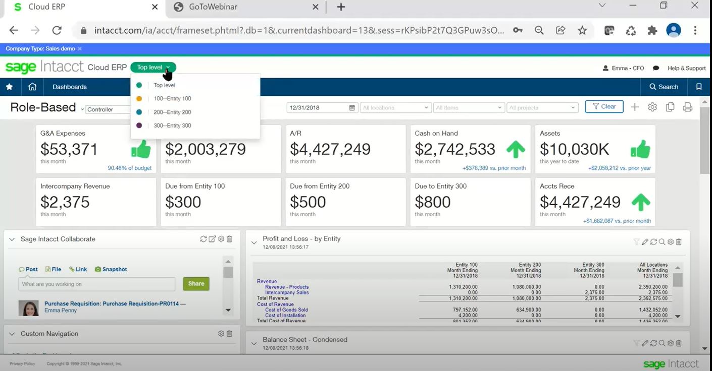This screenshot has width=712, height=371.
Task: Open Cost of Goods Sold row
Action: (x=286, y=310)
